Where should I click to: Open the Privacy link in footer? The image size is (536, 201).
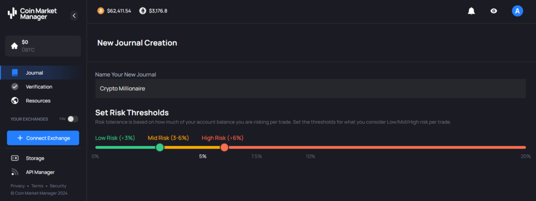pyautogui.click(x=17, y=186)
